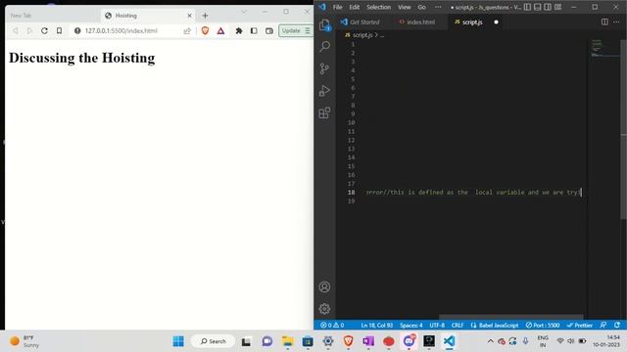This screenshot has width=627, height=352.
Task: Change indentation via Spaces: 4
Action: pos(411,326)
